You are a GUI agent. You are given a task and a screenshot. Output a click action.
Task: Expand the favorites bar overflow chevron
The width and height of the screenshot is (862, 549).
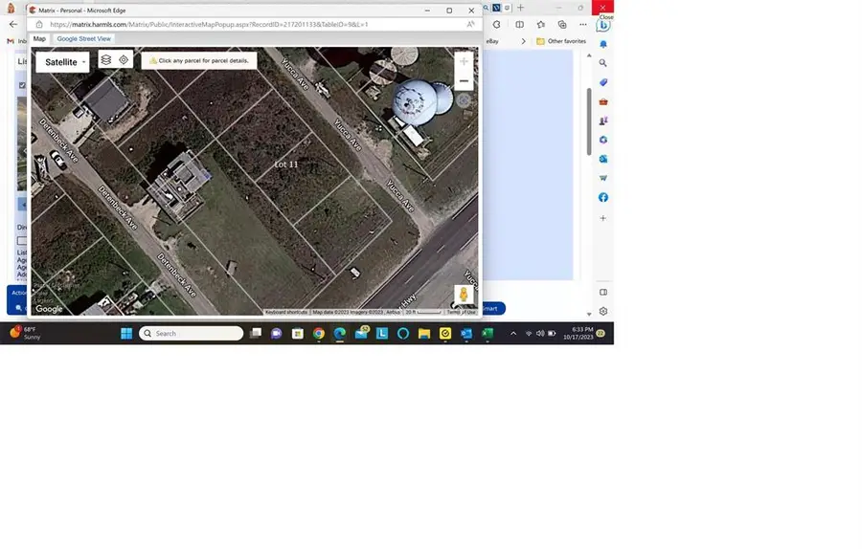click(x=523, y=41)
